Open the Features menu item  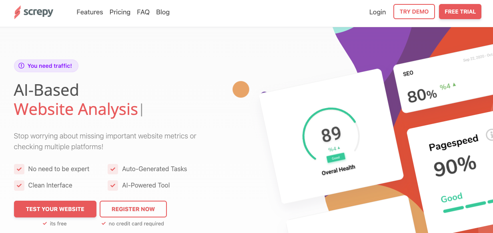pyautogui.click(x=90, y=12)
